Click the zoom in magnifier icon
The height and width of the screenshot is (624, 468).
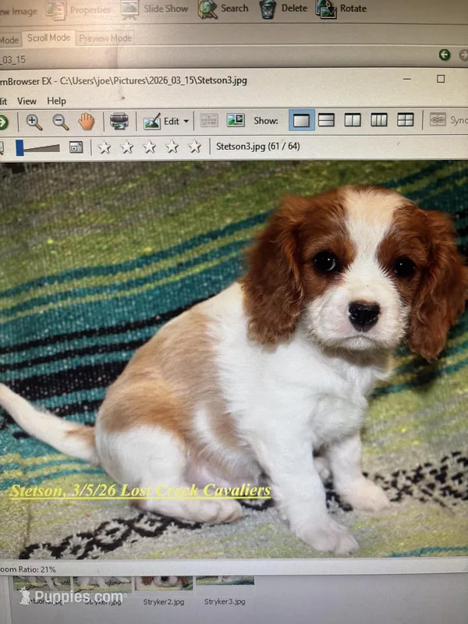pos(34,122)
